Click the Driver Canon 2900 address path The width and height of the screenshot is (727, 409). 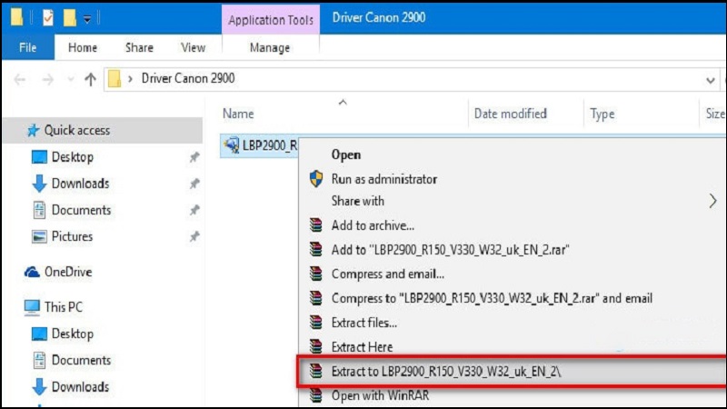point(188,78)
